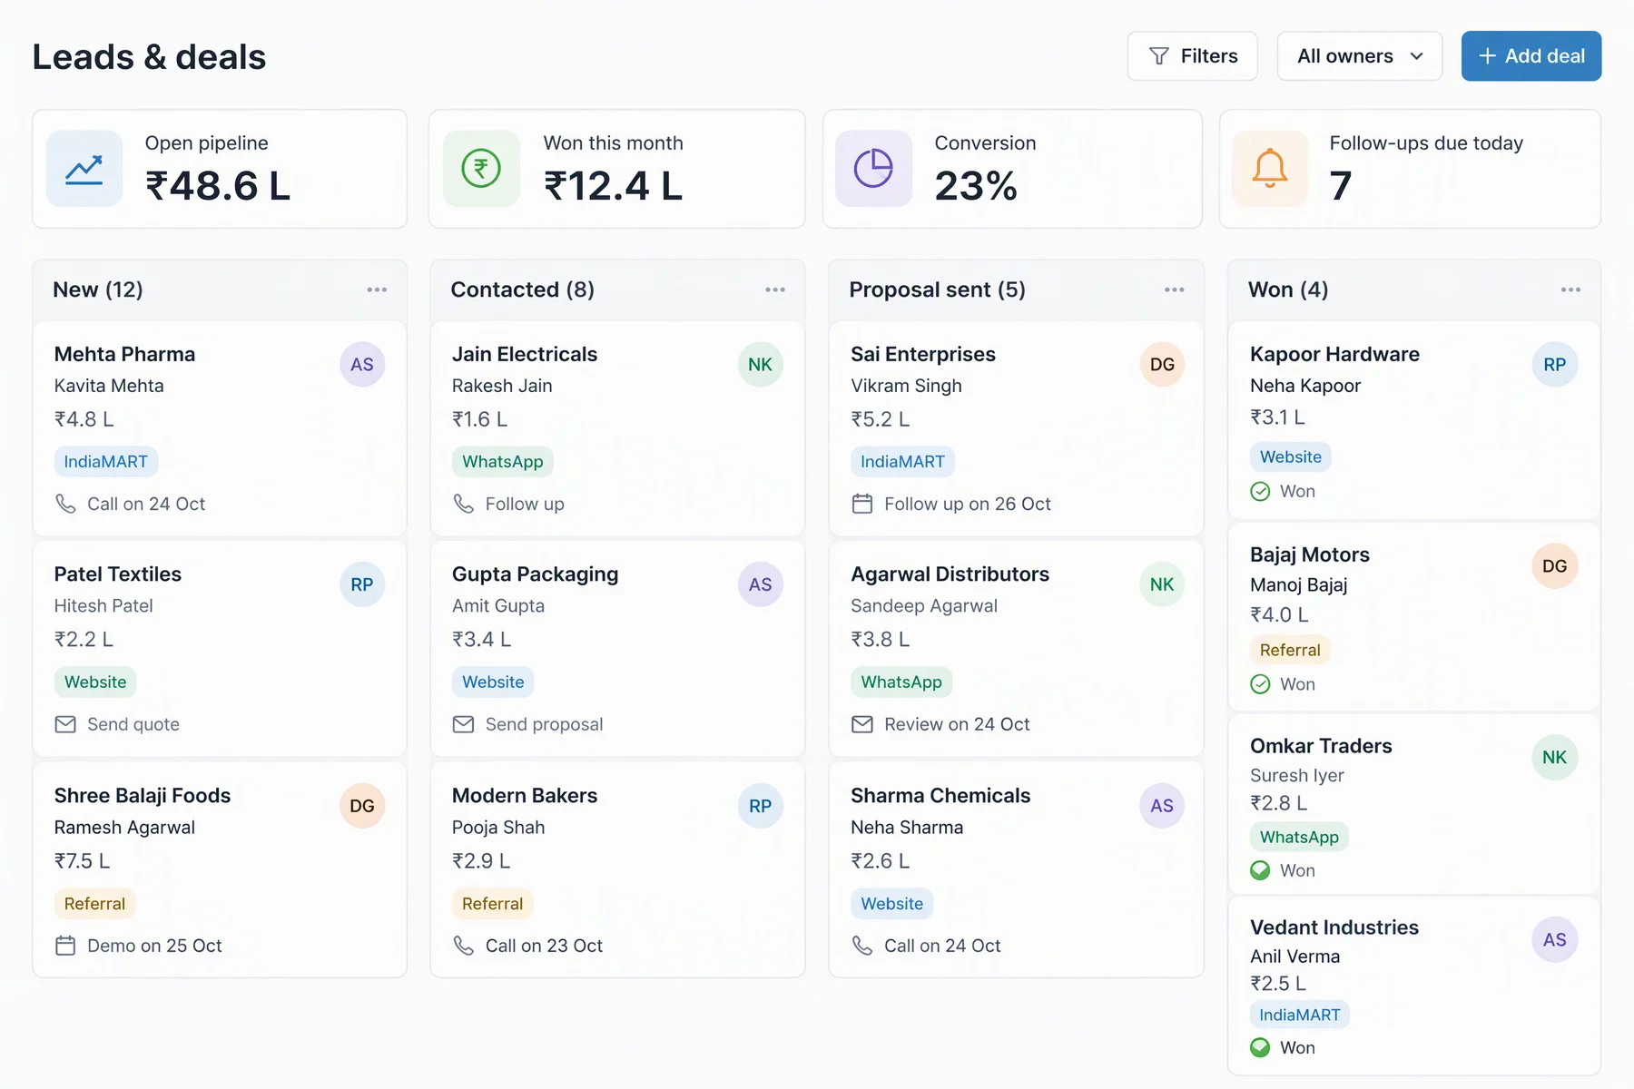Open the Proposal sent column three-dot menu
The width and height of the screenshot is (1634, 1089).
1174,289
